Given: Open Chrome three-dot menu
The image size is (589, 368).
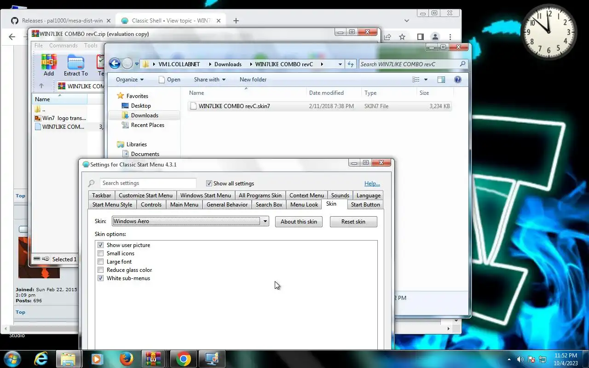Looking at the screenshot, I should click(450, 37).
